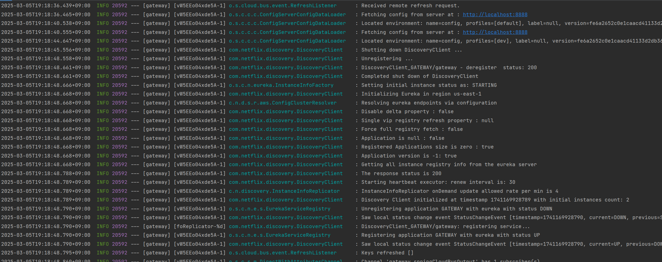Open the localhost:8888 link in the 19:18:36.465 row
The image size is (662, 262).
tap(495, 15)
